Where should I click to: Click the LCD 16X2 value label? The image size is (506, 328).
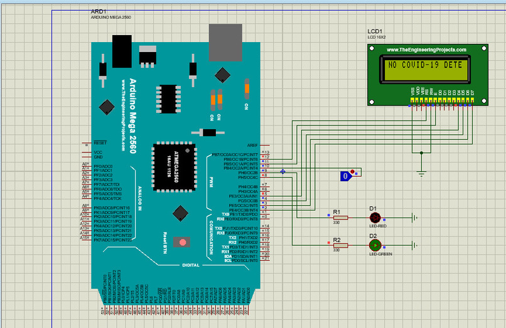[x=376, y=38]
